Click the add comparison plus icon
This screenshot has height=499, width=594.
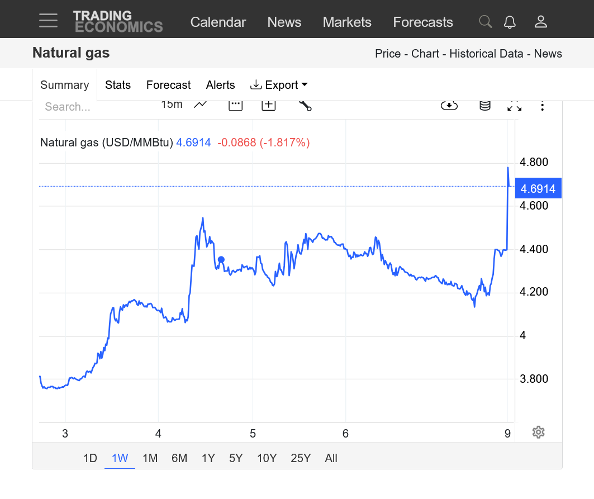(269, 105)
